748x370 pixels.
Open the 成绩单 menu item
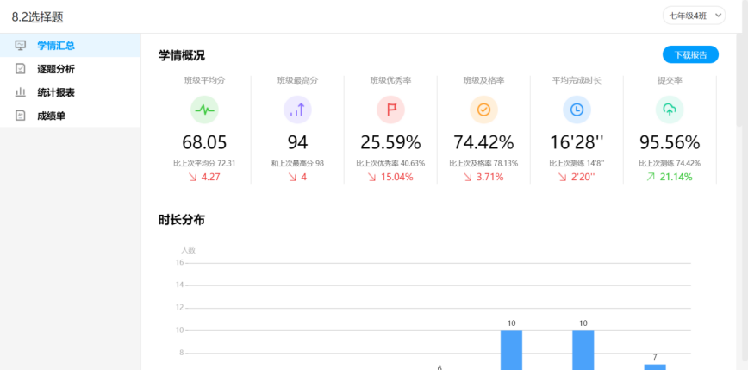51,116
